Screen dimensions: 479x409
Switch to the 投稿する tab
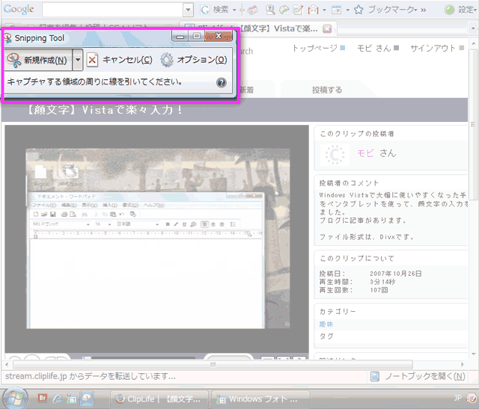[x=327, y=90]
